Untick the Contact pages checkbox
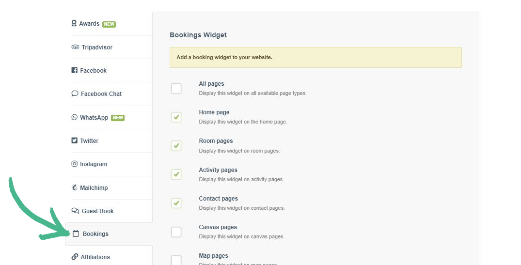521x265 pixels. [x=176, y=203]
